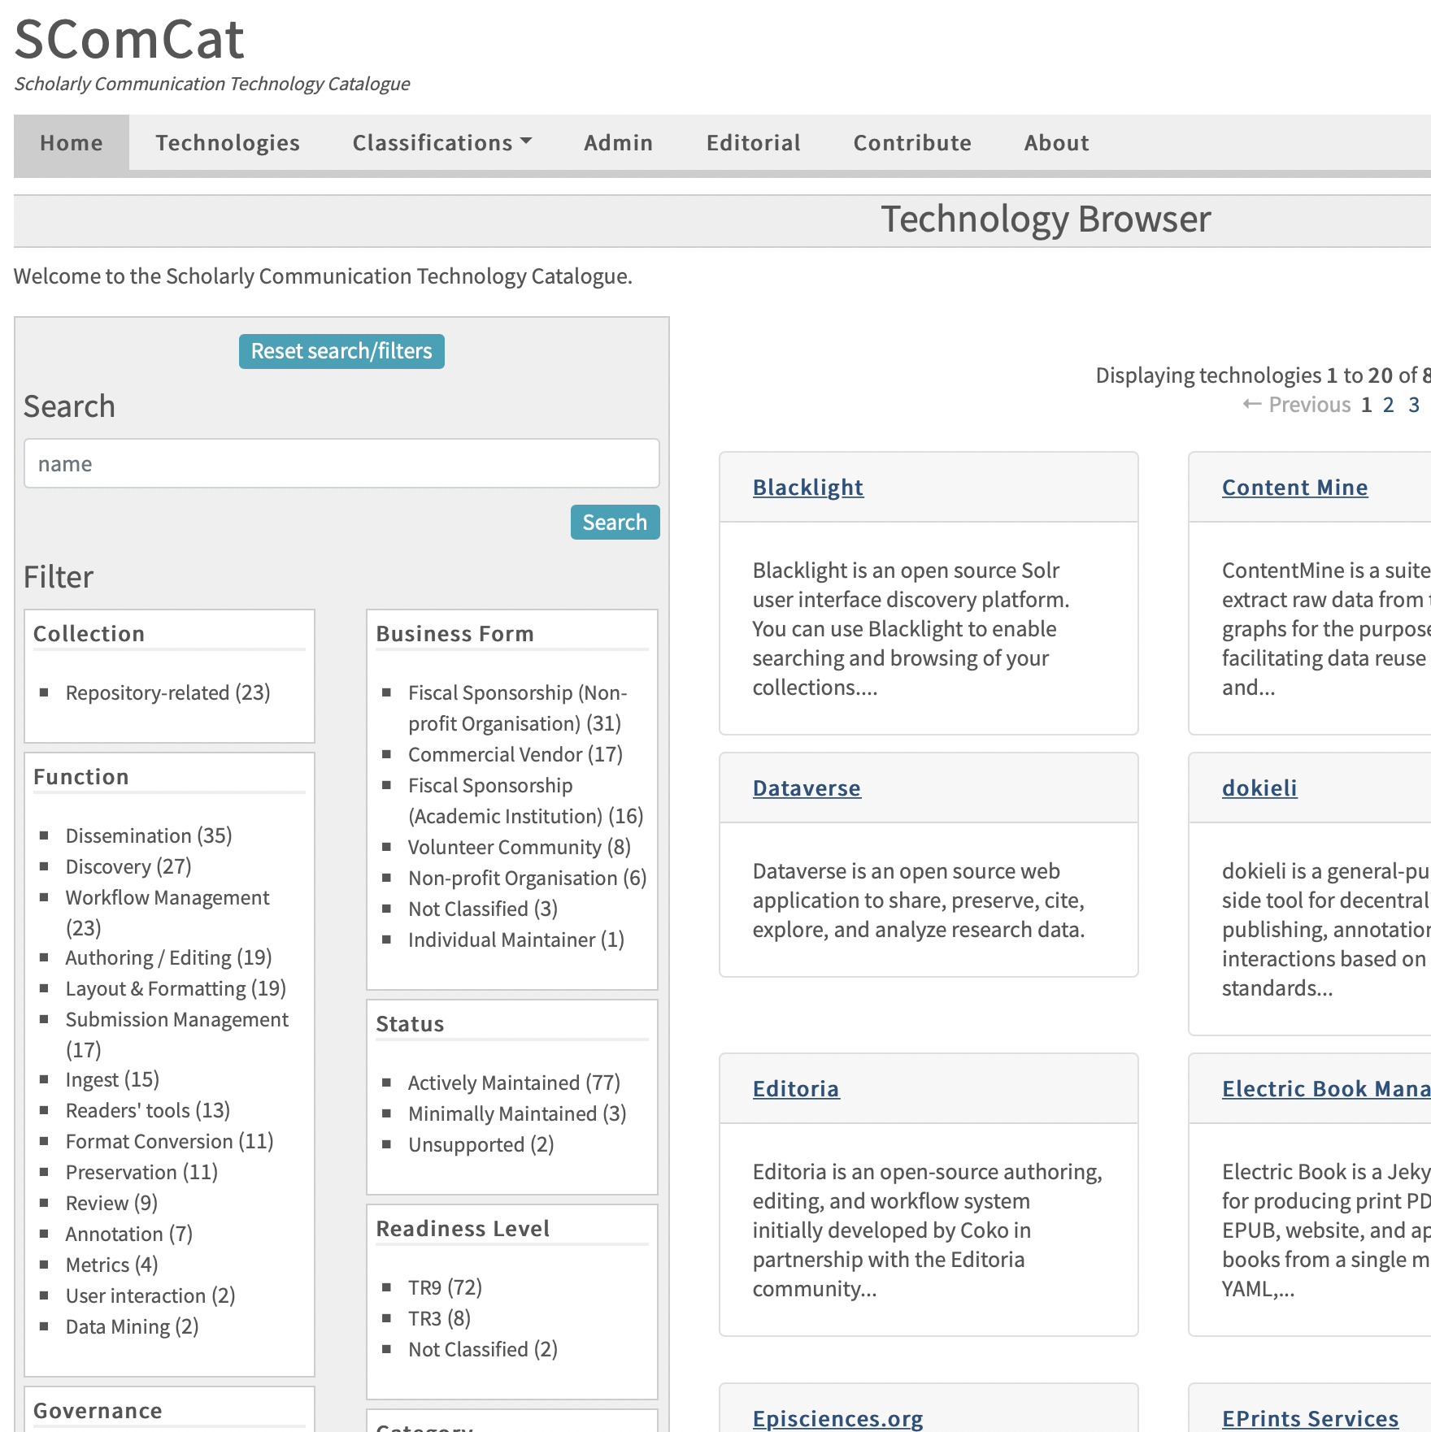Filter by Readers' tools (13)

[148, 1110]
